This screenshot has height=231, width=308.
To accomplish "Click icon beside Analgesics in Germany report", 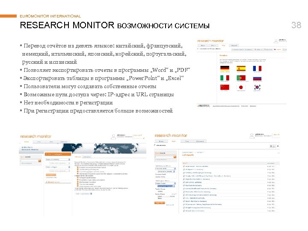I will coord(184,169).
